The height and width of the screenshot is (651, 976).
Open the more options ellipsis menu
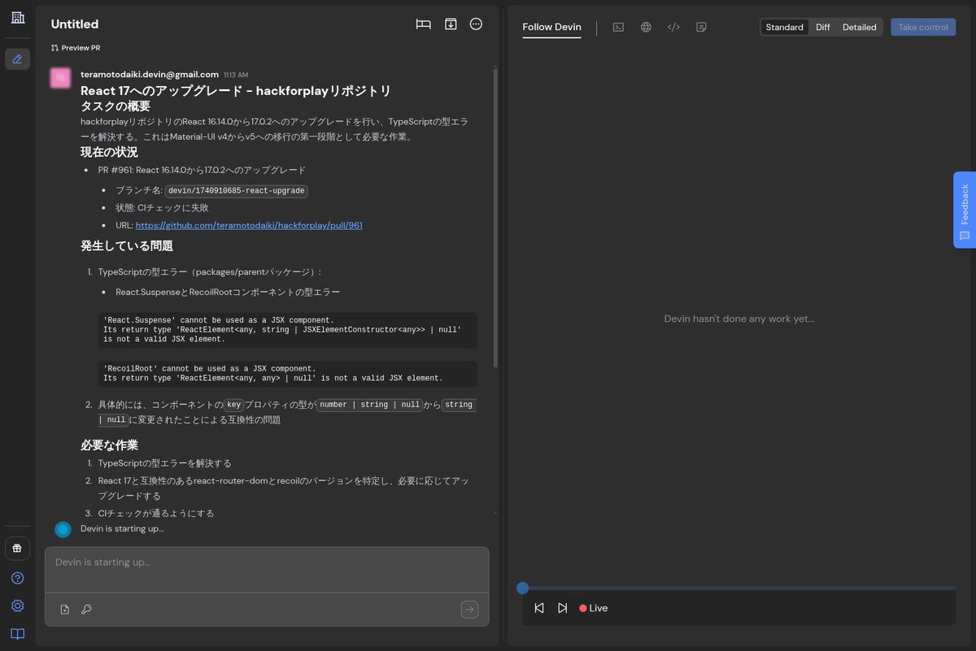[x=477, y=24]
